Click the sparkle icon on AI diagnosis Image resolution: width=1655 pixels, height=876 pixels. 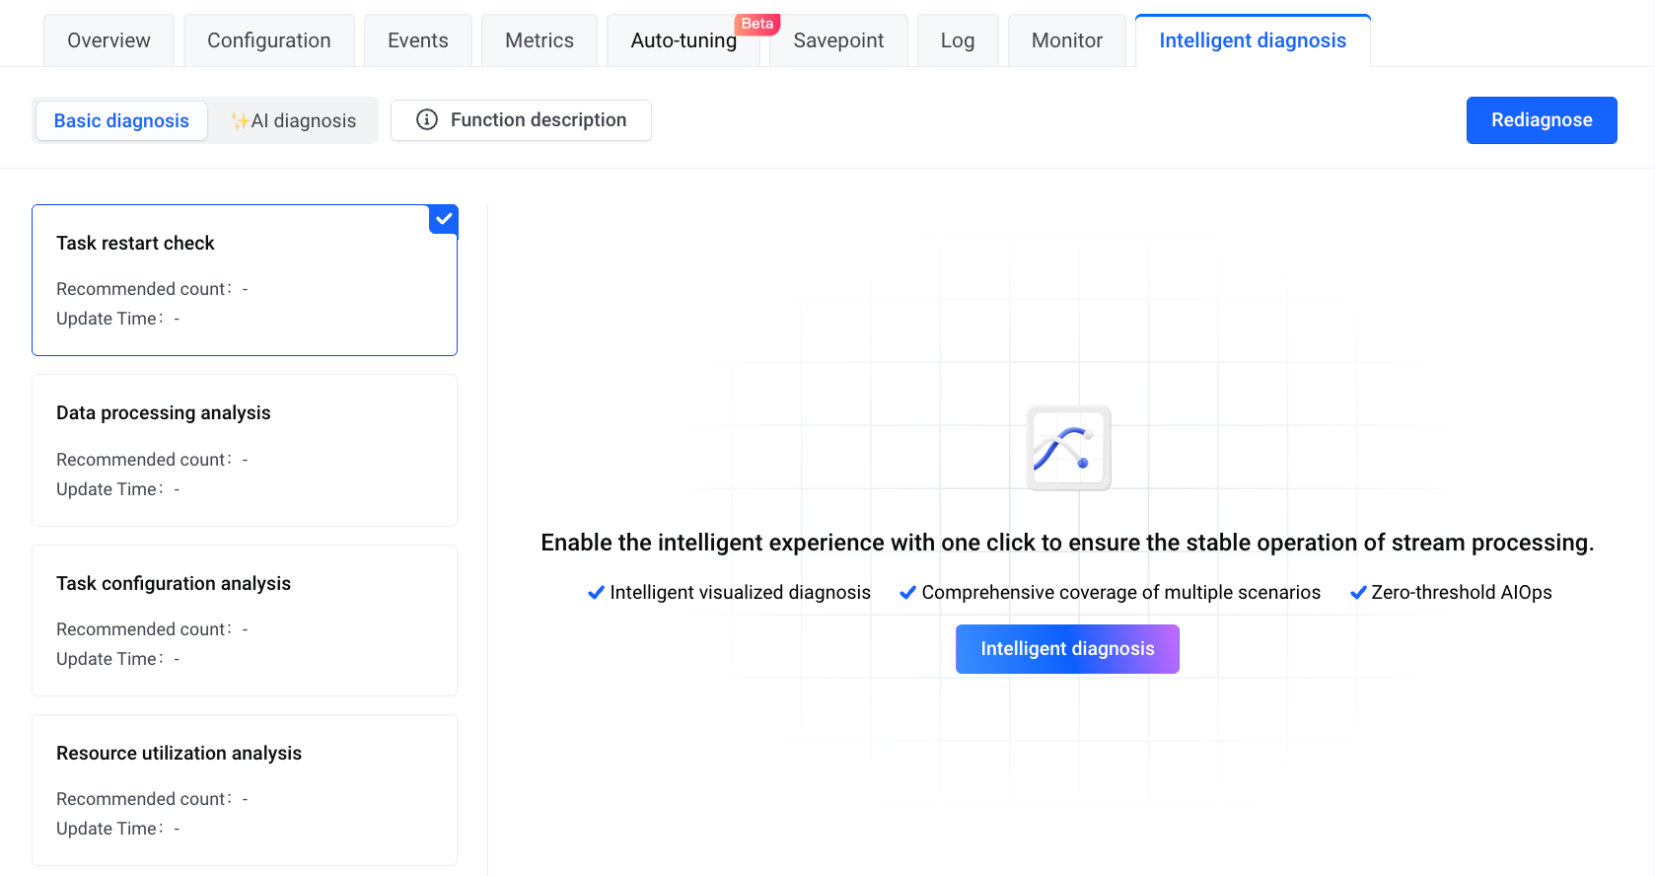click(240, 120)
